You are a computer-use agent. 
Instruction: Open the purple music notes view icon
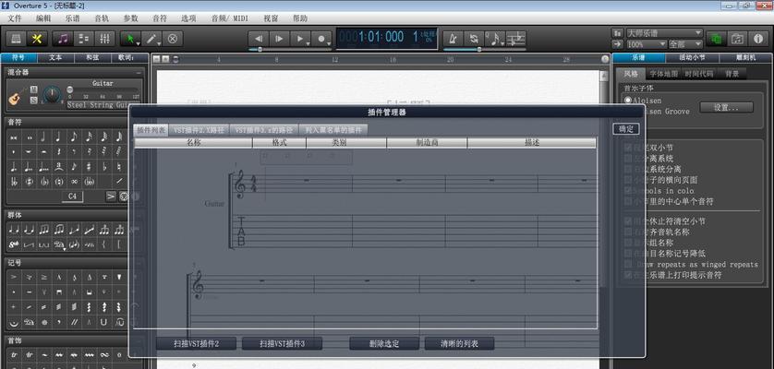tap(63, 39)
